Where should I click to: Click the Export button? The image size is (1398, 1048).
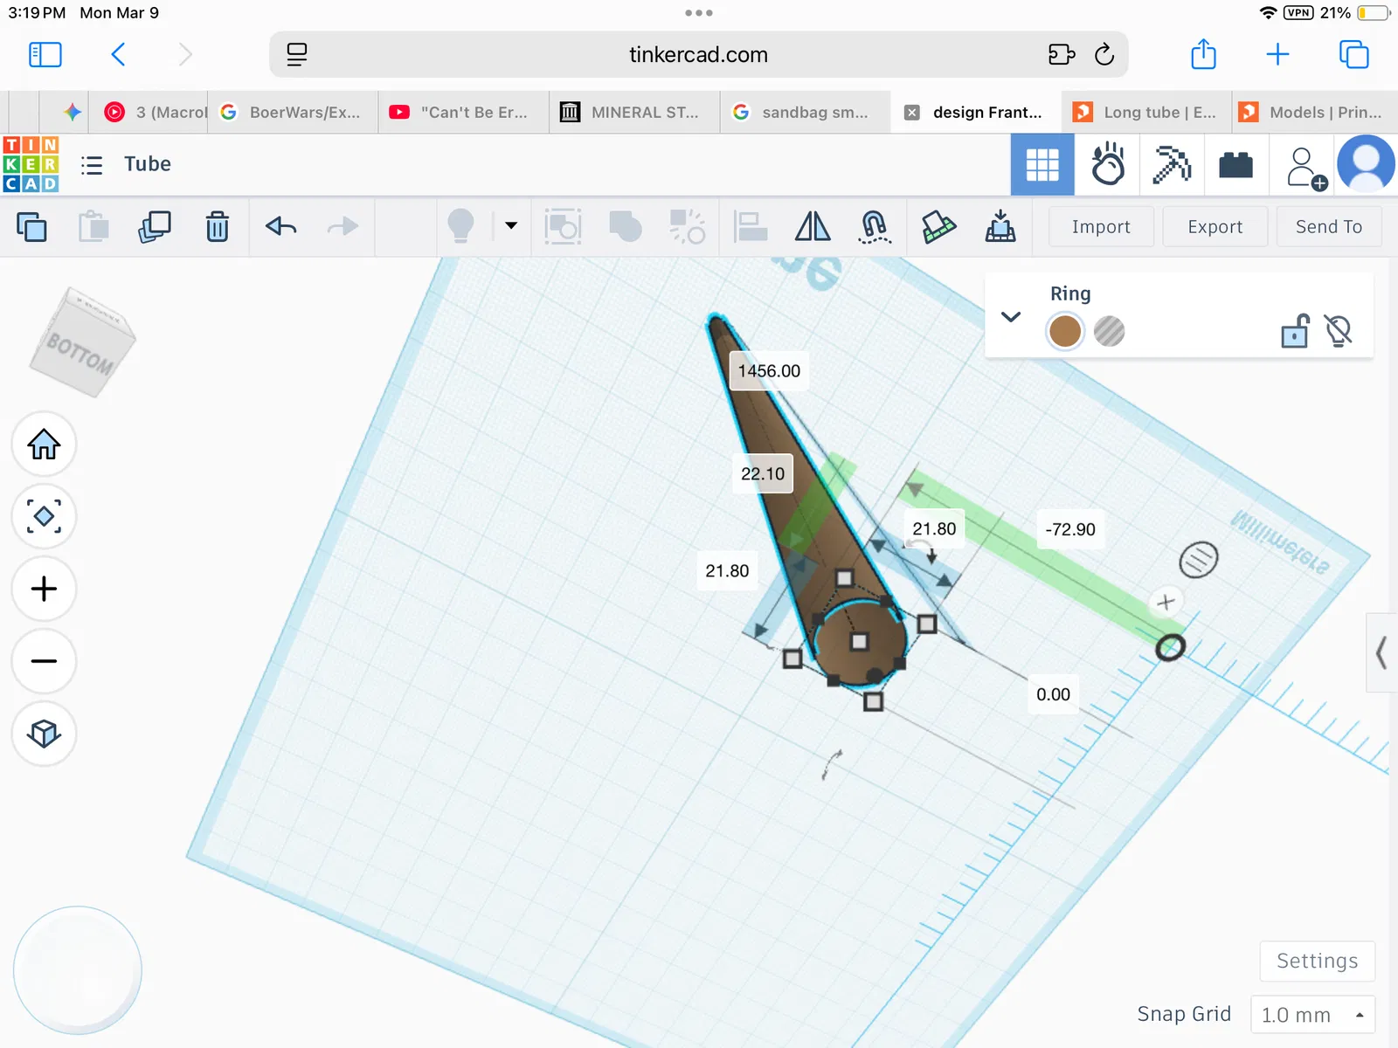[x=1215, y=227]
